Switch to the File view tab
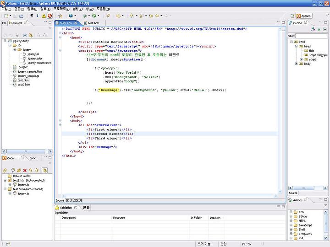The height and width of the screenshot is (247, 330). [4, 23]
